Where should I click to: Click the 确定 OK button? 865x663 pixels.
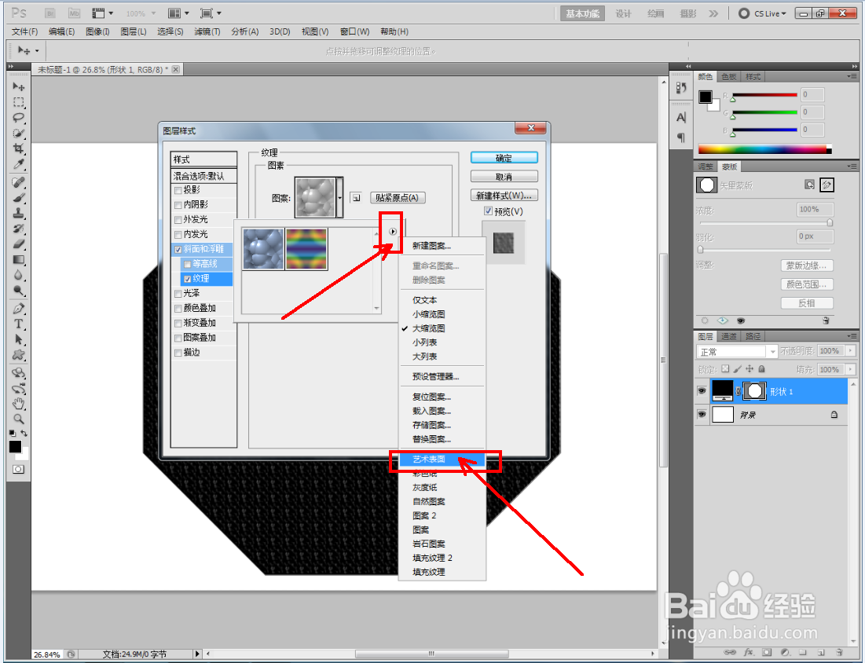pyautogui.click(x=504, y=158)
